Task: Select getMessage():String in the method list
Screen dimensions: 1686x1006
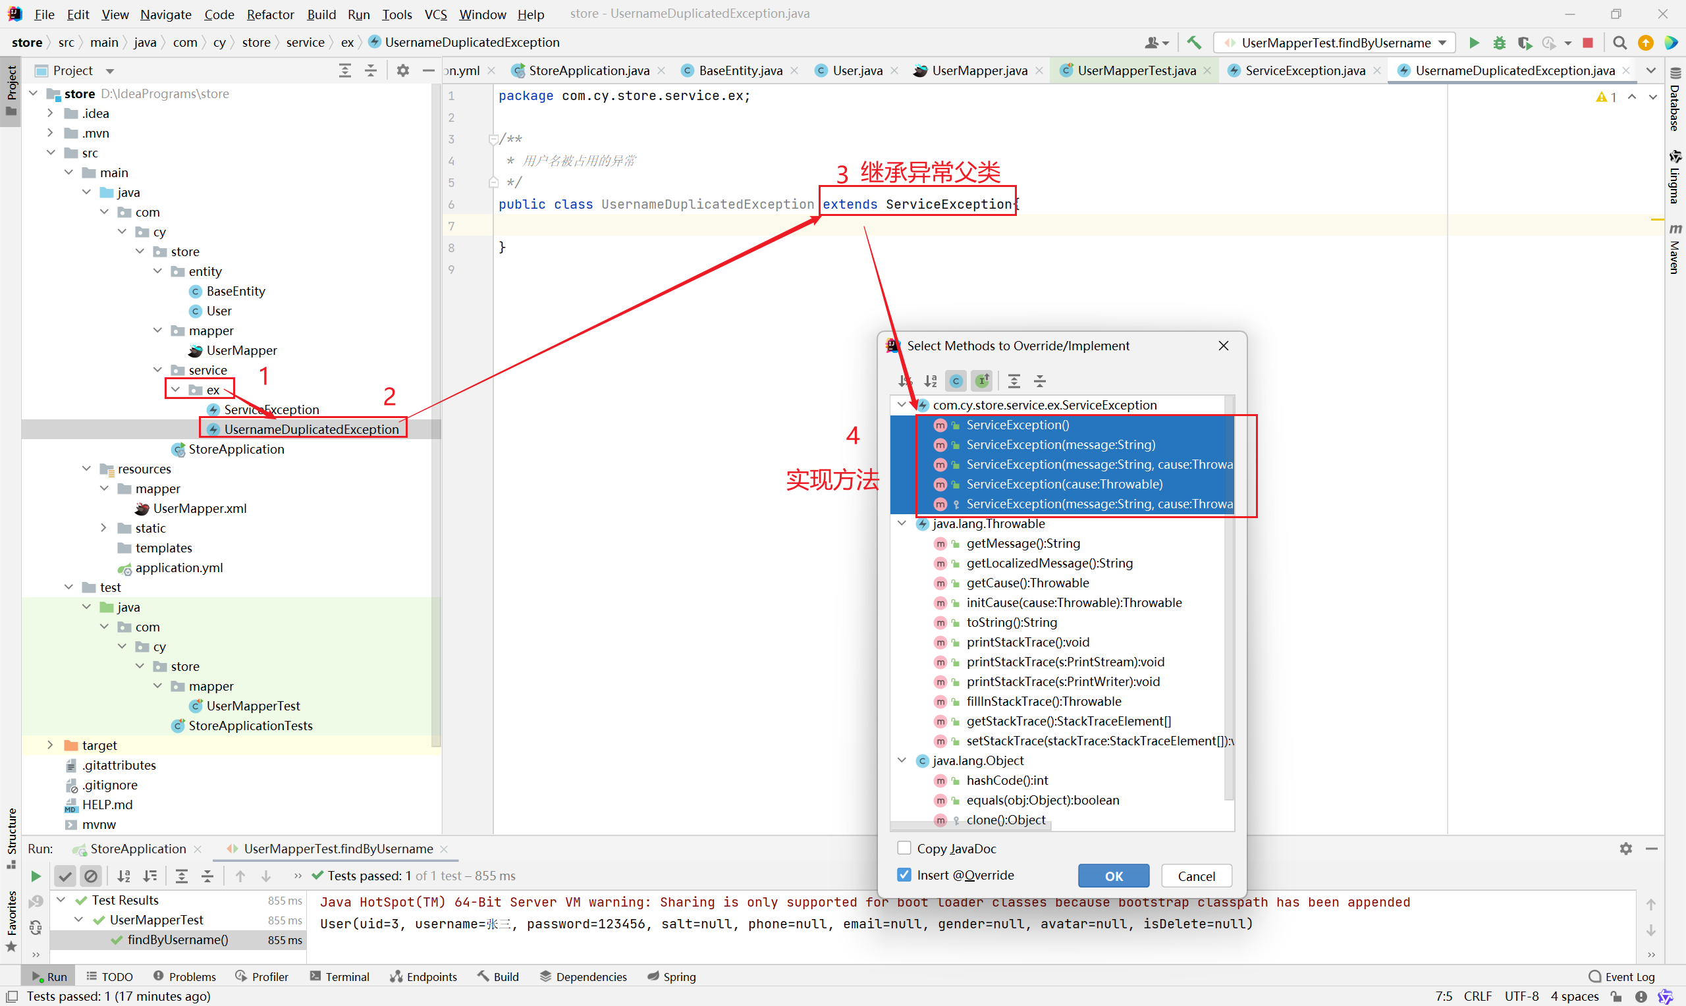Action: pos(1022,543)
